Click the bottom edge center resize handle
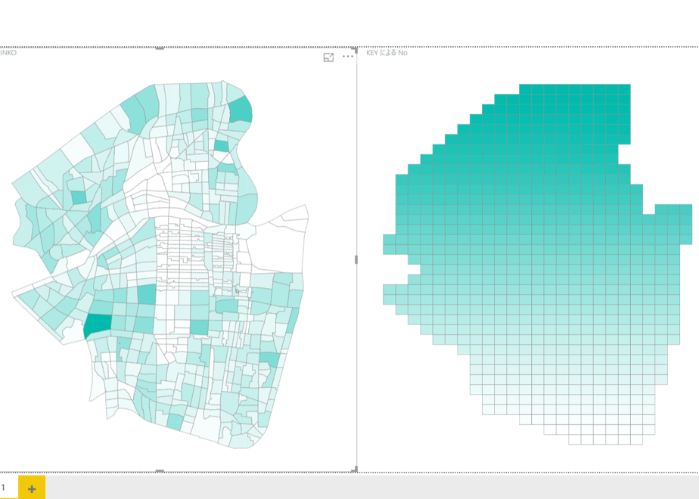Viewport: 699px width, 499px height. pos(160,470)
